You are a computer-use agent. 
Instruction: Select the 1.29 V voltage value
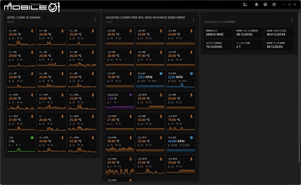(112, 98)
